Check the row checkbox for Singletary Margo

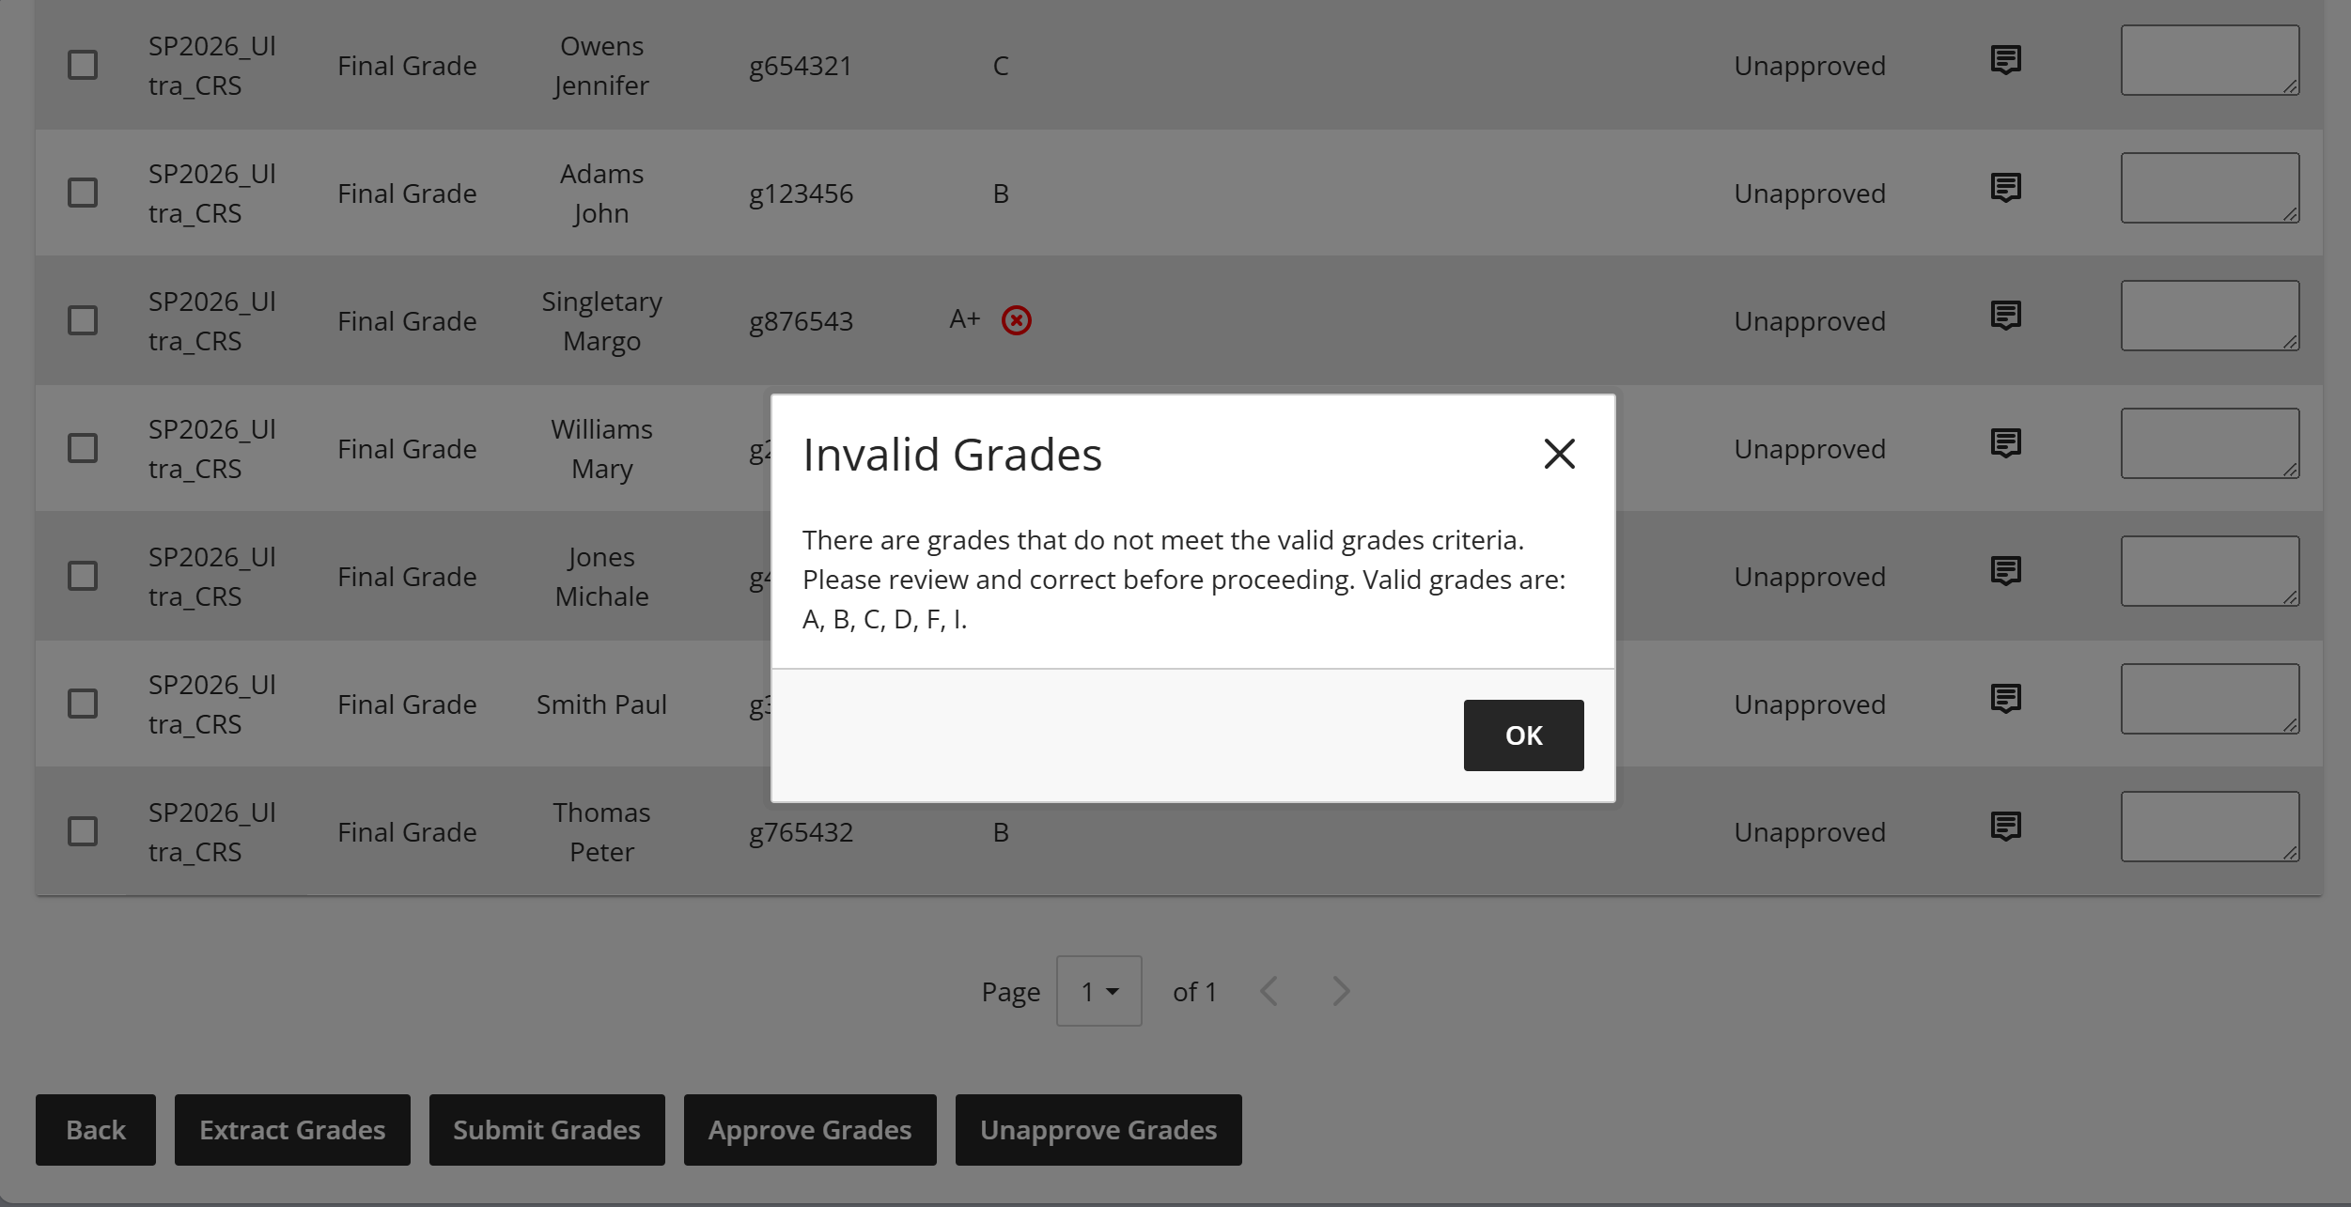point(83,320)
